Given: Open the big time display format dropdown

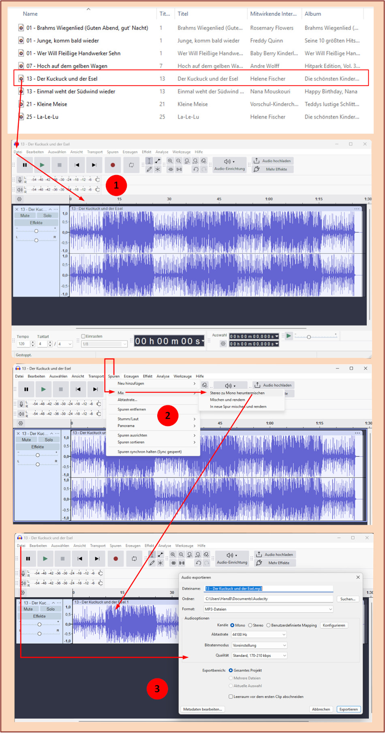Looking at the screenshot, I should tap(203, 341).
